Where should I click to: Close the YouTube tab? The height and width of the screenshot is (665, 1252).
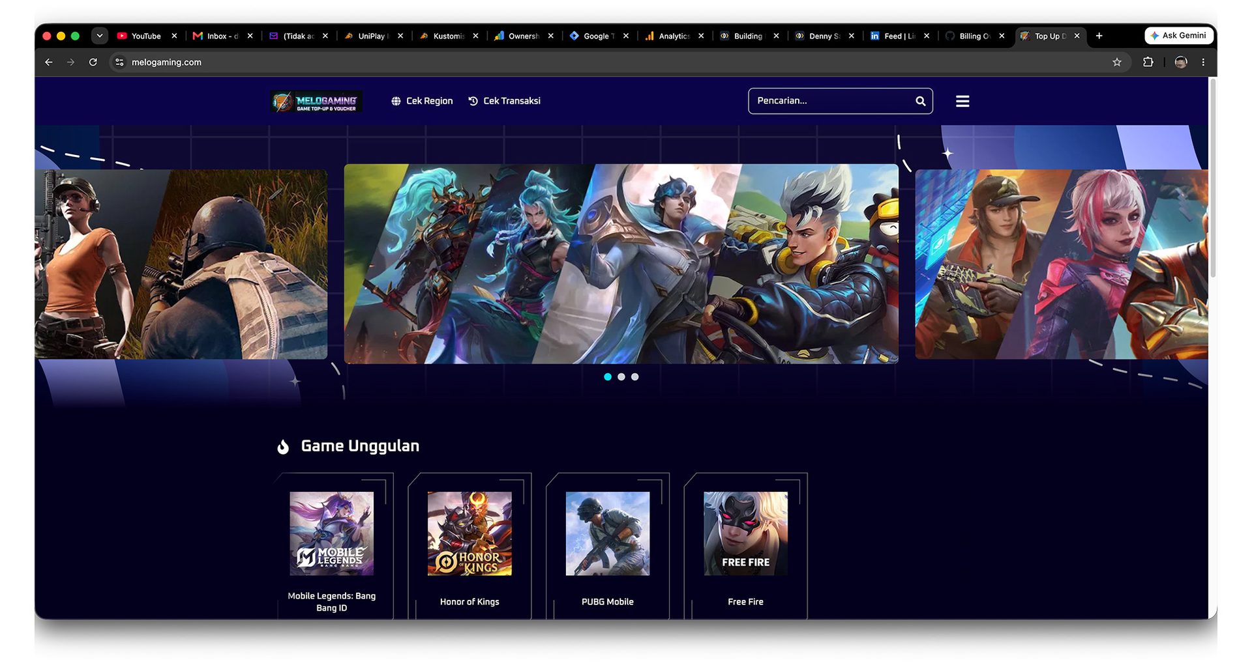click(x=174, y=36)
